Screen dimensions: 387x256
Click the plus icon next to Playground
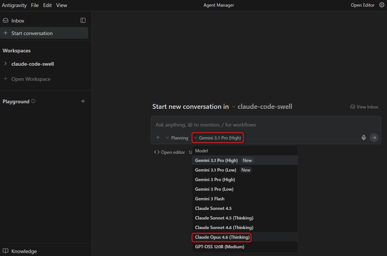pos(83,101)
